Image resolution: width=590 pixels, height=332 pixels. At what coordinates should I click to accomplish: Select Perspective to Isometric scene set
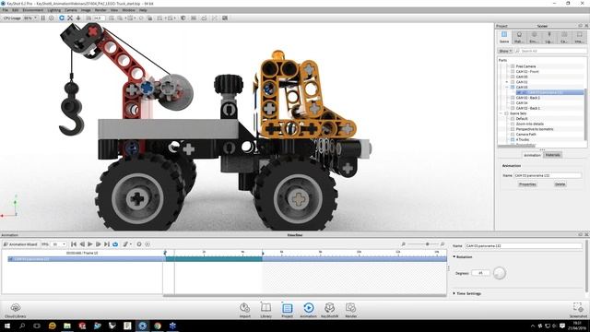[x=535, y=129]
